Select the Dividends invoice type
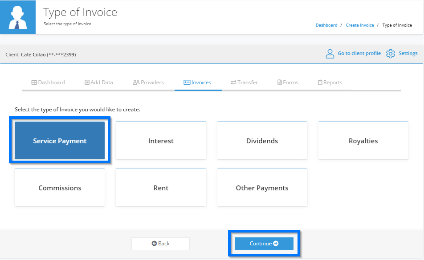Screen dimensions: 424x260 [262, 140]
